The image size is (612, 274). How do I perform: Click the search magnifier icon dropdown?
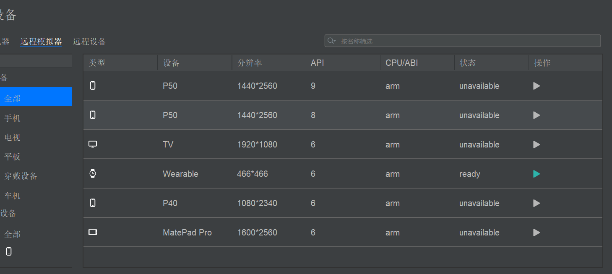(331, 41)
